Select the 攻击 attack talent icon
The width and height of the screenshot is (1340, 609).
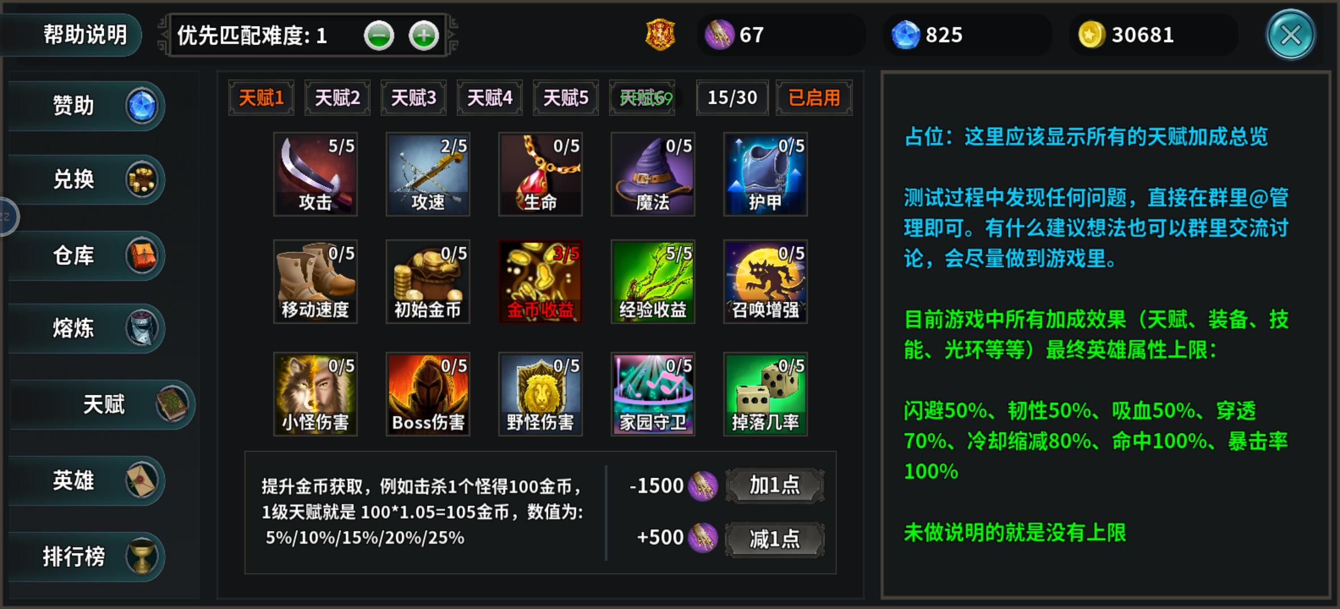tap(315, 174)
